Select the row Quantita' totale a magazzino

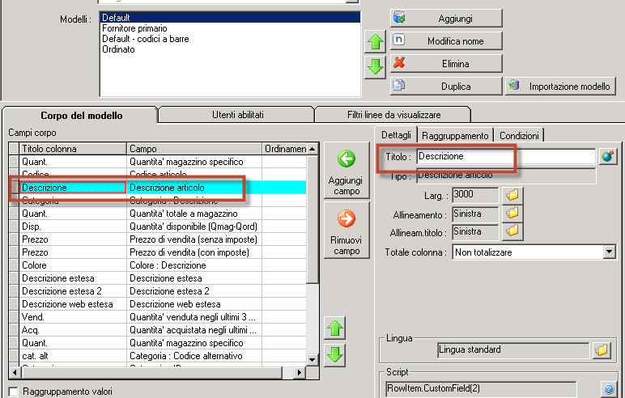click(163, 214)
